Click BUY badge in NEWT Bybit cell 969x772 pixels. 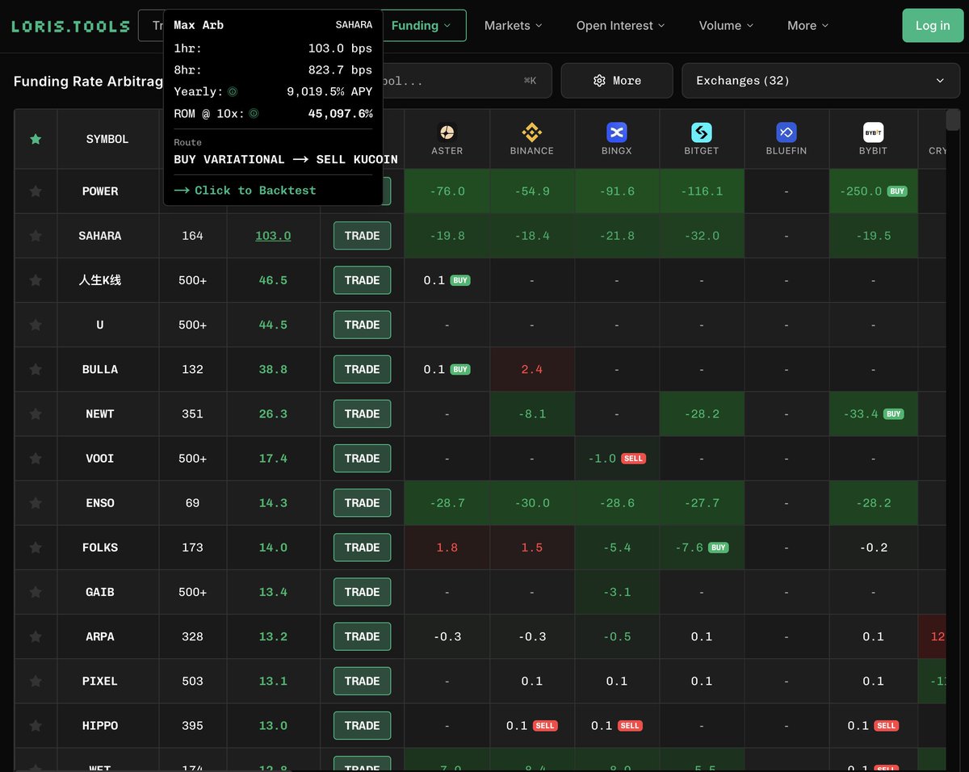pos(893,413)
